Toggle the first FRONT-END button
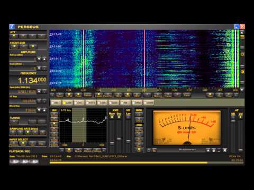This screenshot has height=190, width=254. click(14, 46)
